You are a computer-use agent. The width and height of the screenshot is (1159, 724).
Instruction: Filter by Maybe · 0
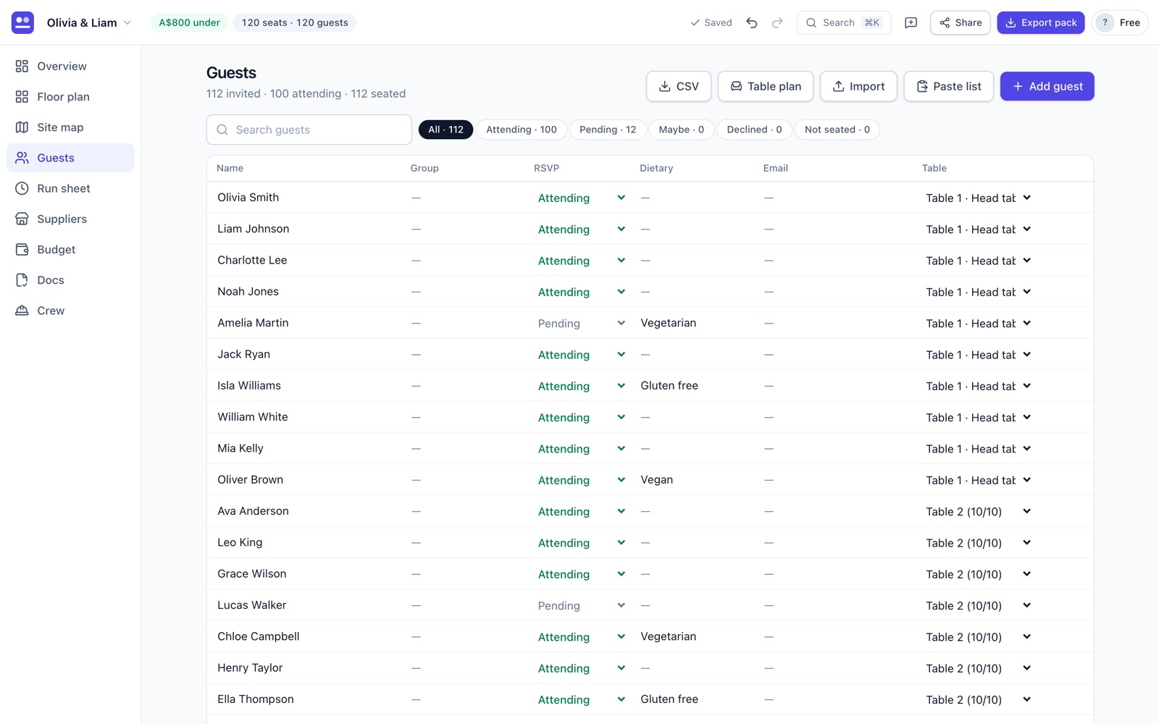click(x=682, y=130)
